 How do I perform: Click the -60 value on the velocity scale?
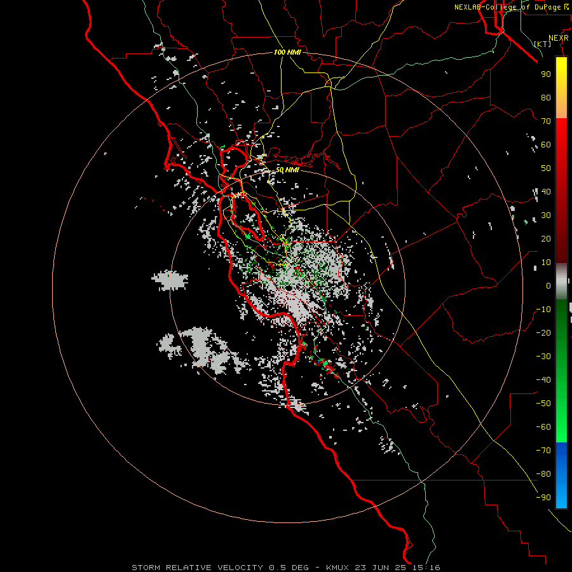tap(543, 427)
